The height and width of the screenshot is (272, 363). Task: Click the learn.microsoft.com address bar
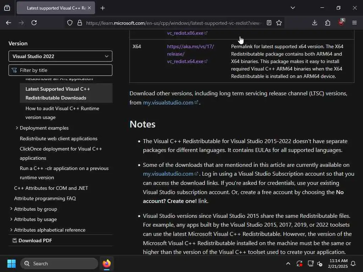tap(174, 23)
